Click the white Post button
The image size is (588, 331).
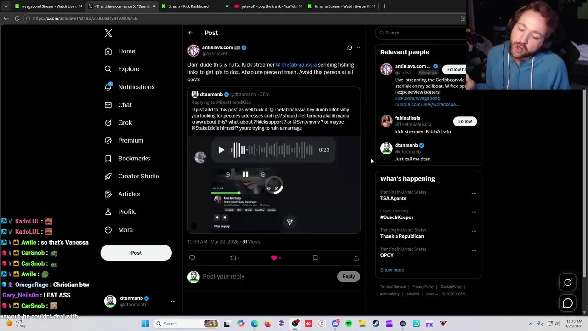(x=136, y=253)
